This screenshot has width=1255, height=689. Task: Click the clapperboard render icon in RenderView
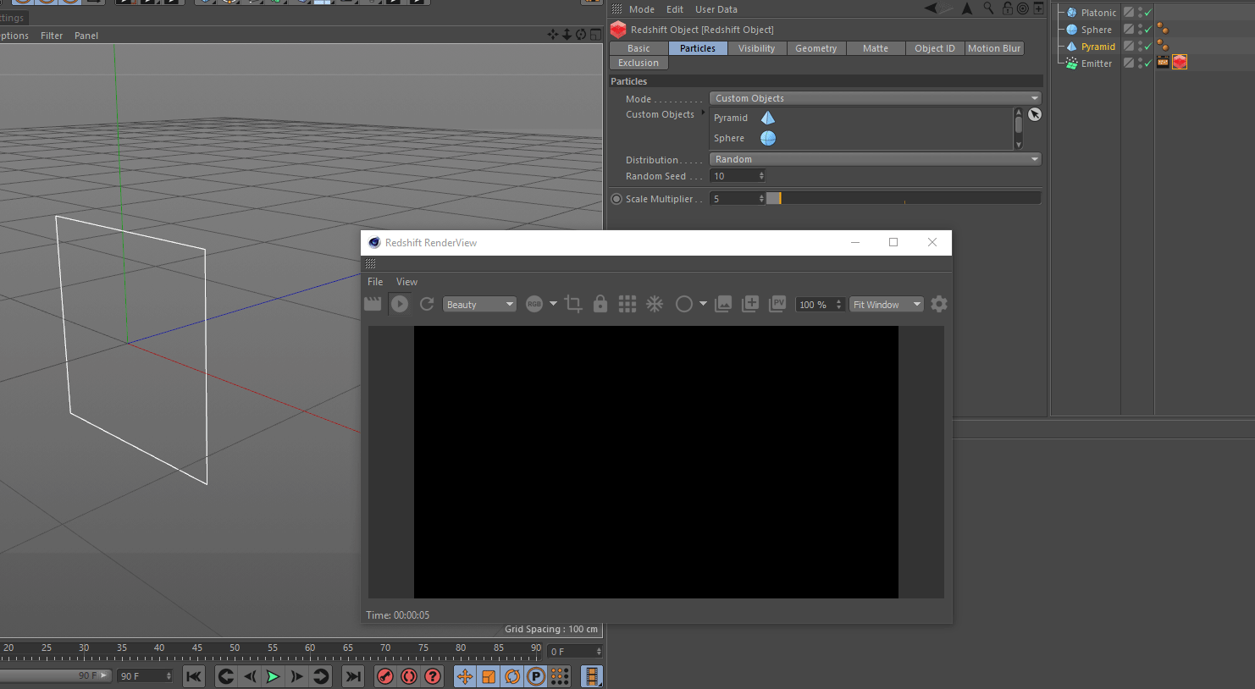tap(373, 304)
